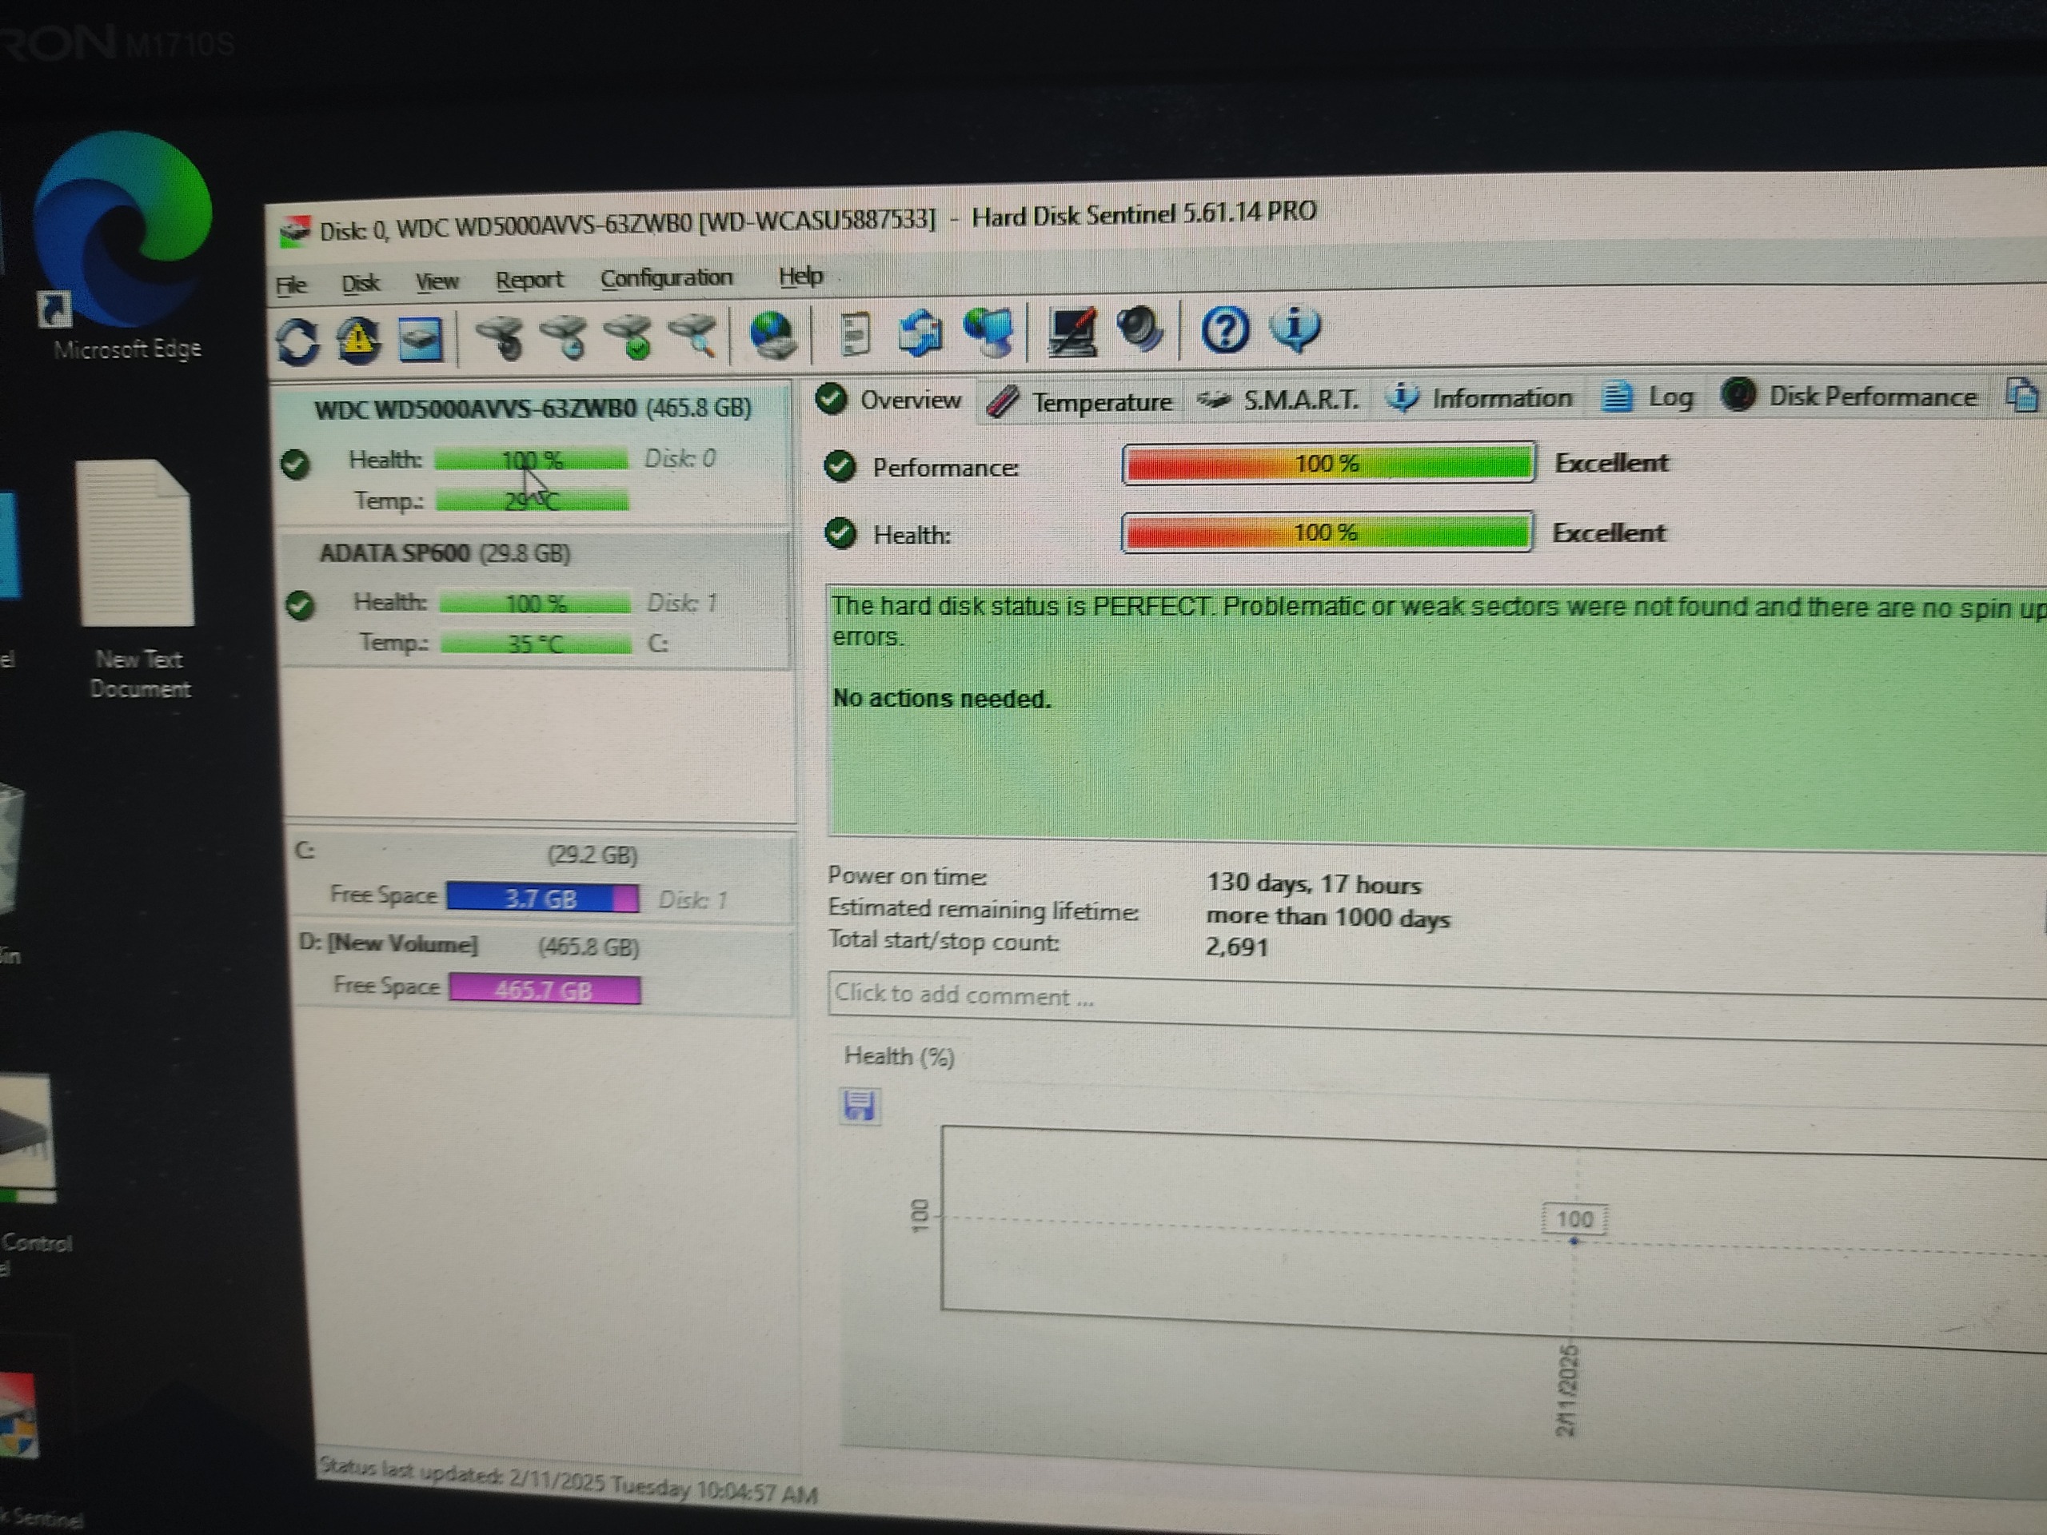This screenshot has width=2047, height=1535.
Task: Open the Help menu
Action: (800, 276)
